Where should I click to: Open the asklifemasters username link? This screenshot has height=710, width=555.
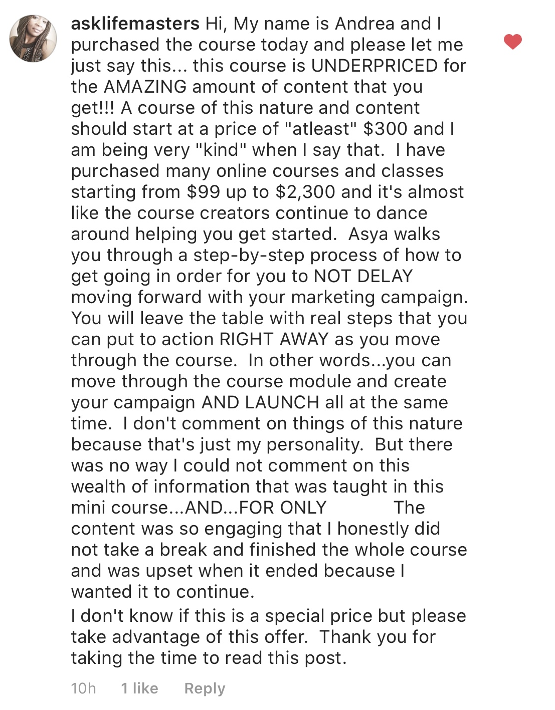tap(135, 24)
